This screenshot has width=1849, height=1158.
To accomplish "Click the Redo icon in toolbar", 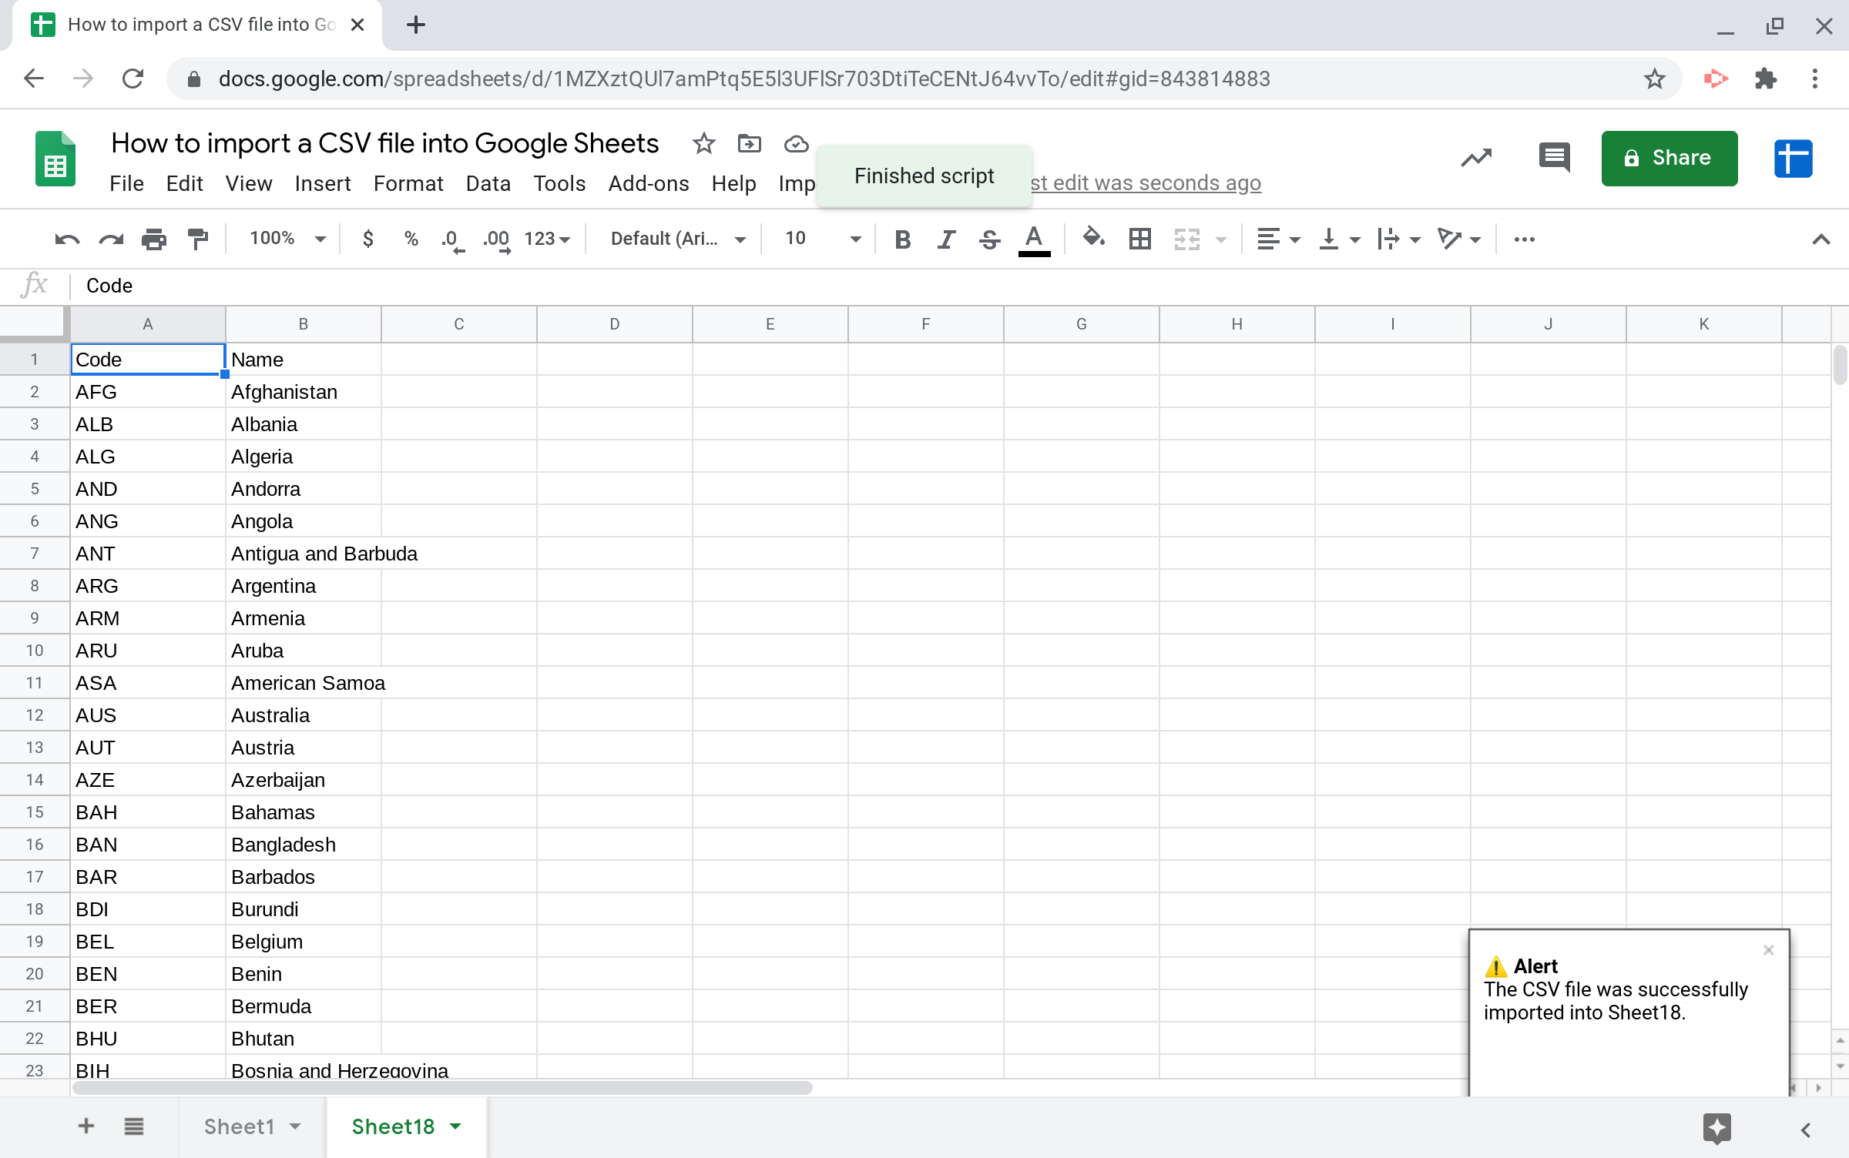I will [111, 239].
